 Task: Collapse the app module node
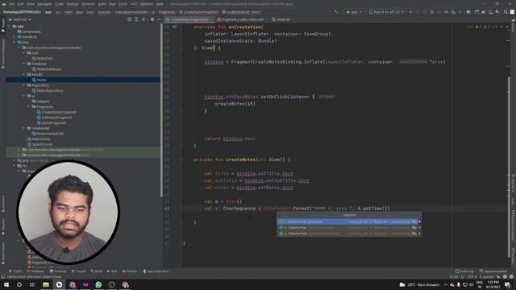pyautogui.click(x=9, y=26)
